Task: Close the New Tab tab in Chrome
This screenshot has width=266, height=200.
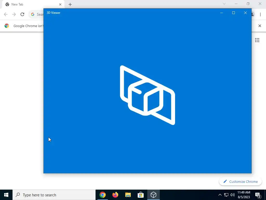Action: (x=60, y=4)
